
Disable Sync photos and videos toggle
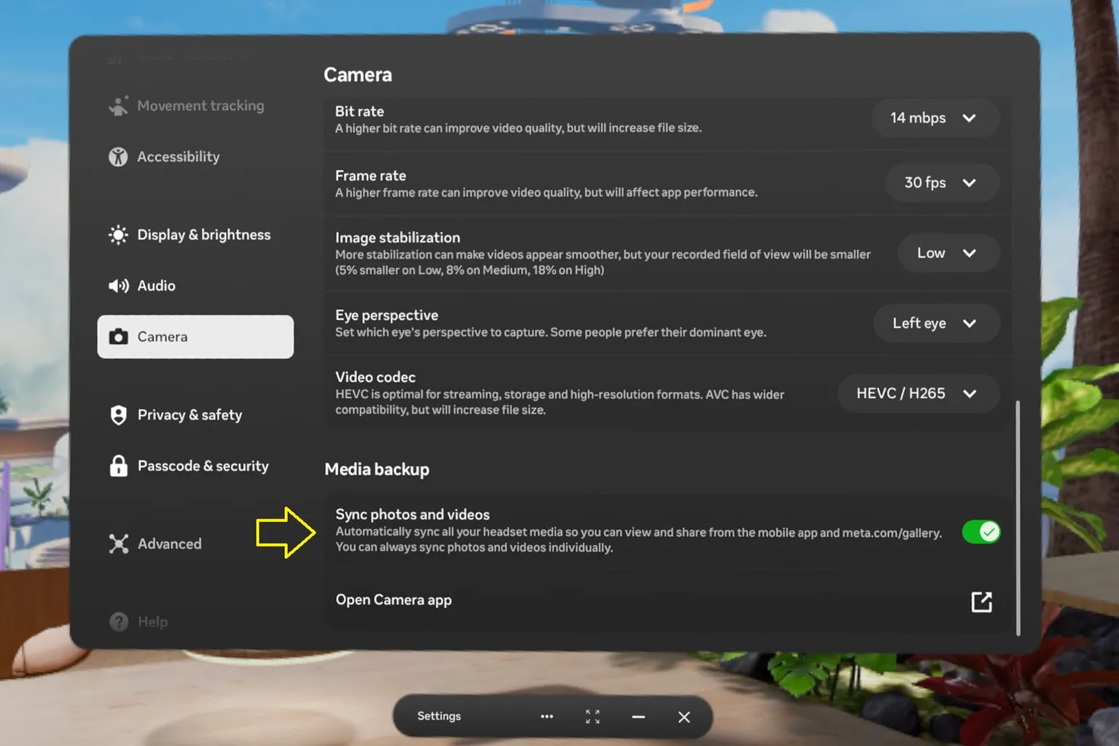[x=981, y=532]
